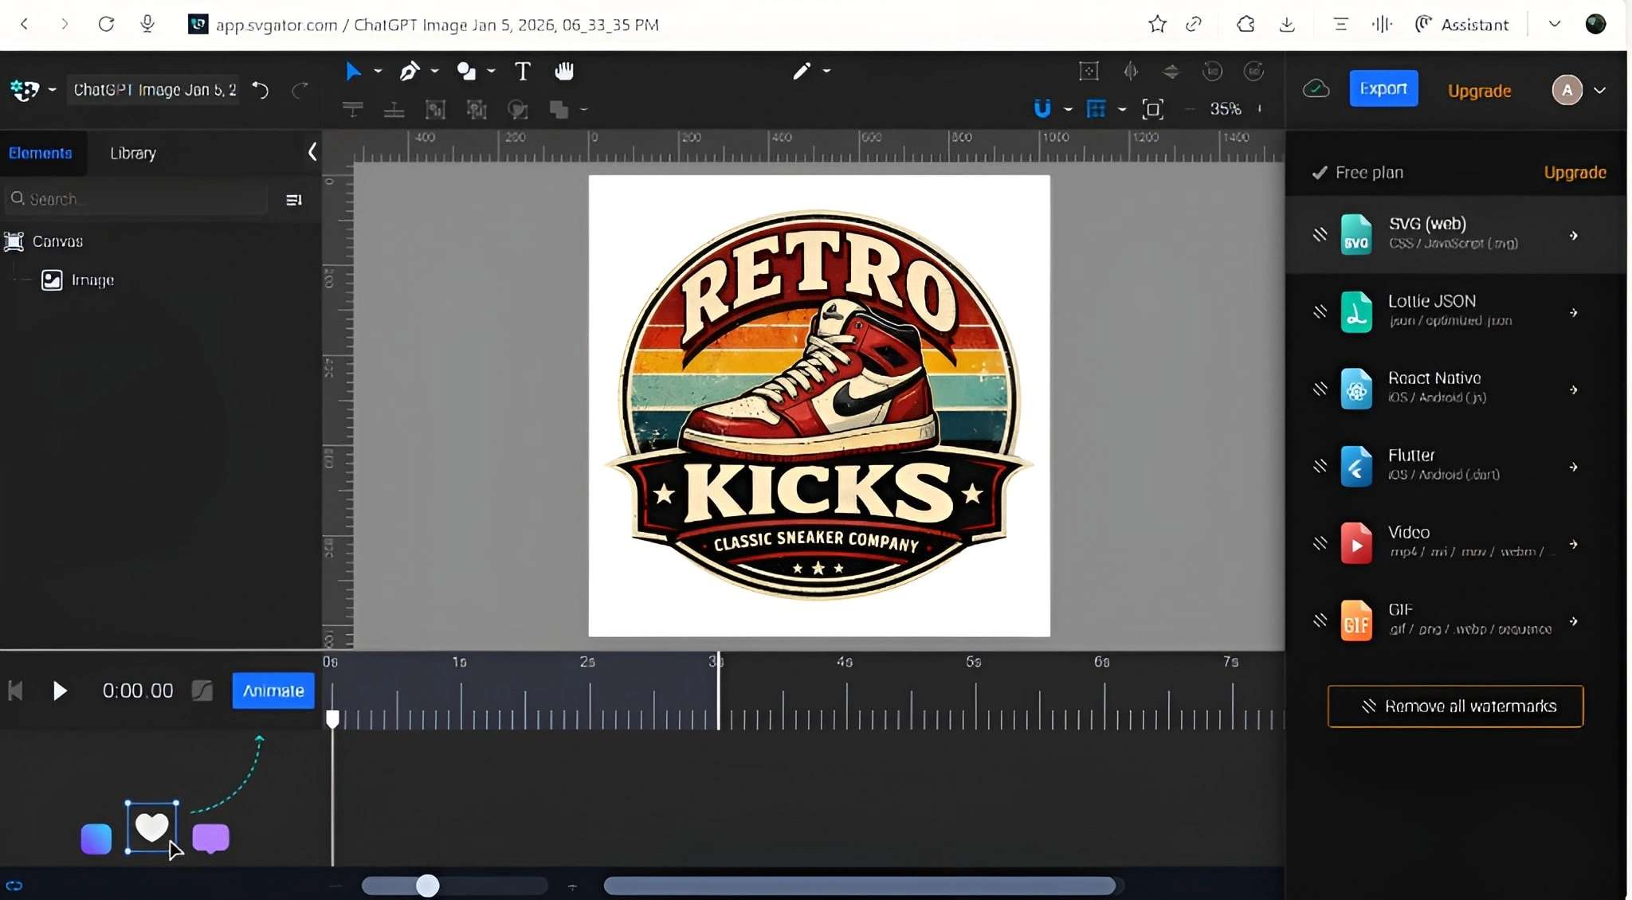This screenshot has height=900, width=1632.
Task: Toggle the grid display icon
Action: click(x=1096, y=109)
